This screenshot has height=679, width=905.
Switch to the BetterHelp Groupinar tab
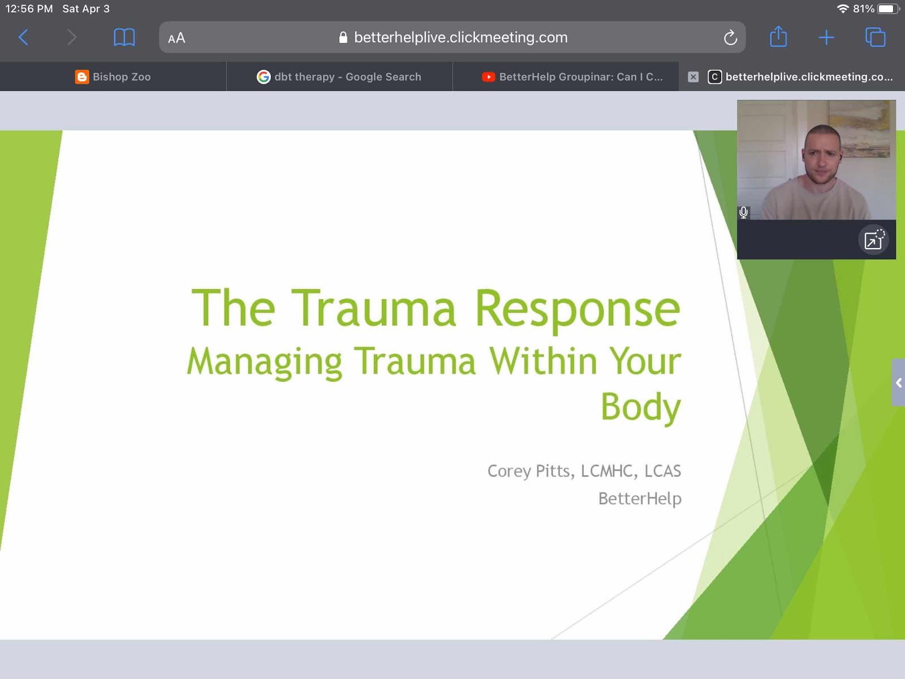[x=566, y=76]
